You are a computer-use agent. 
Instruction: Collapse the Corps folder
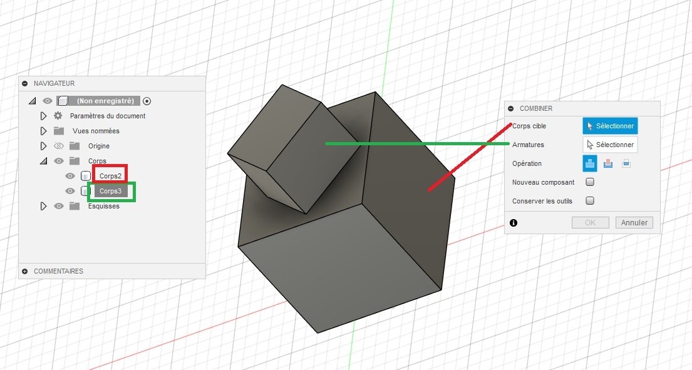(43, 161)
